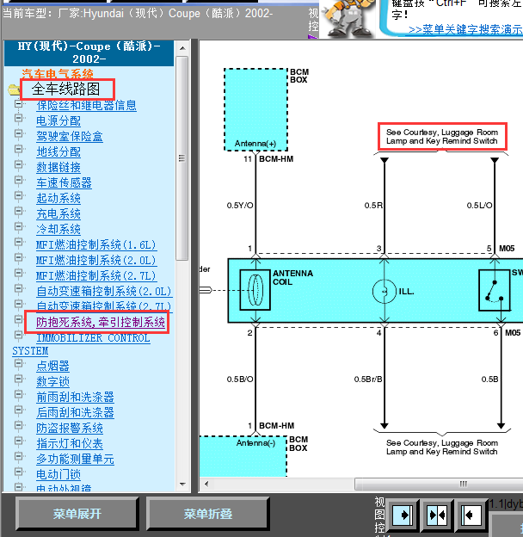Click the 菜单展开 button
Screen dimensions: 523x537
click(x=77, y=514)
